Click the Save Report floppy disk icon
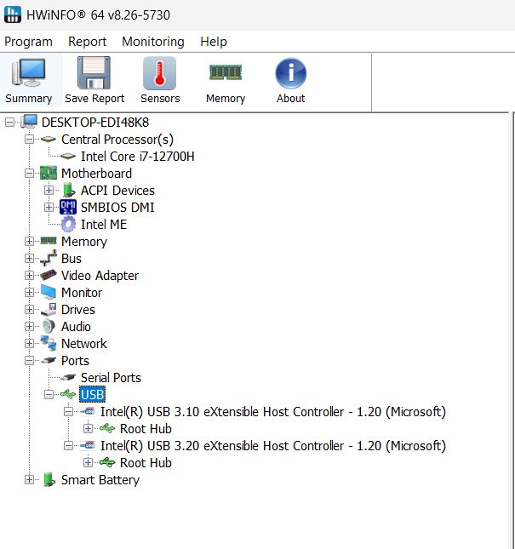This screenshot has height=549, width=515. click(x=94, y=73)
